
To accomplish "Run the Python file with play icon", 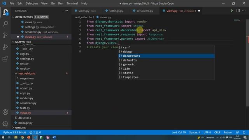I will coord(232,10).
